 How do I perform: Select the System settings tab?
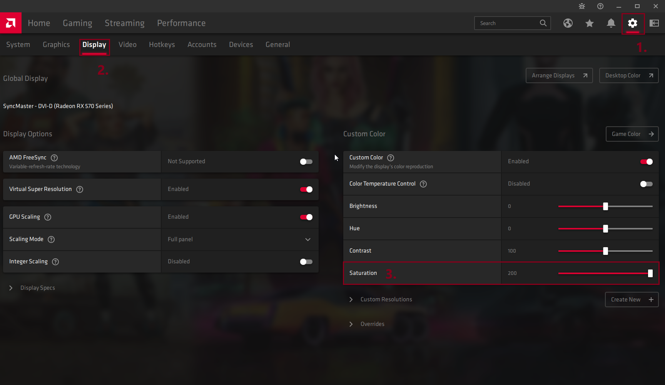pyautogui.click(x=18, y=45)
